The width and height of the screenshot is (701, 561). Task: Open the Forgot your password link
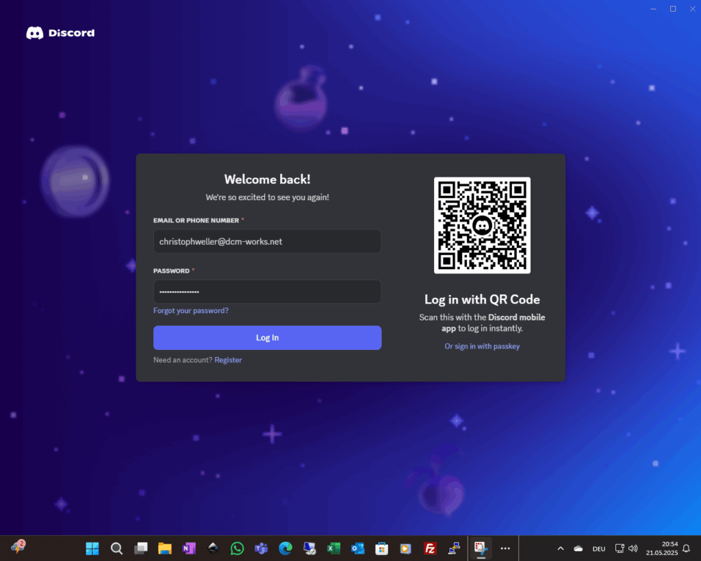[191, 310]
